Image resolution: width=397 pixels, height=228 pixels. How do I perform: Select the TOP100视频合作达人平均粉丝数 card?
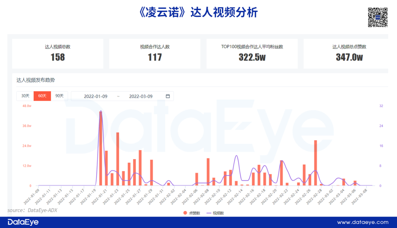tap(252, 53)
